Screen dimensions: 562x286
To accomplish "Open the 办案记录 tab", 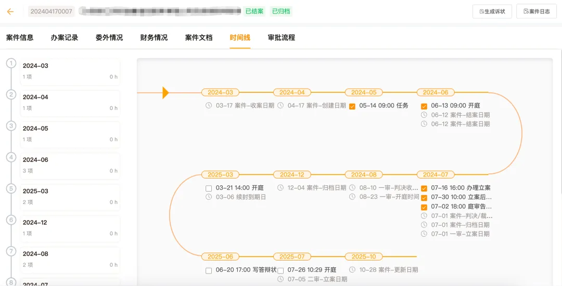I will click(x=65, y=37).
